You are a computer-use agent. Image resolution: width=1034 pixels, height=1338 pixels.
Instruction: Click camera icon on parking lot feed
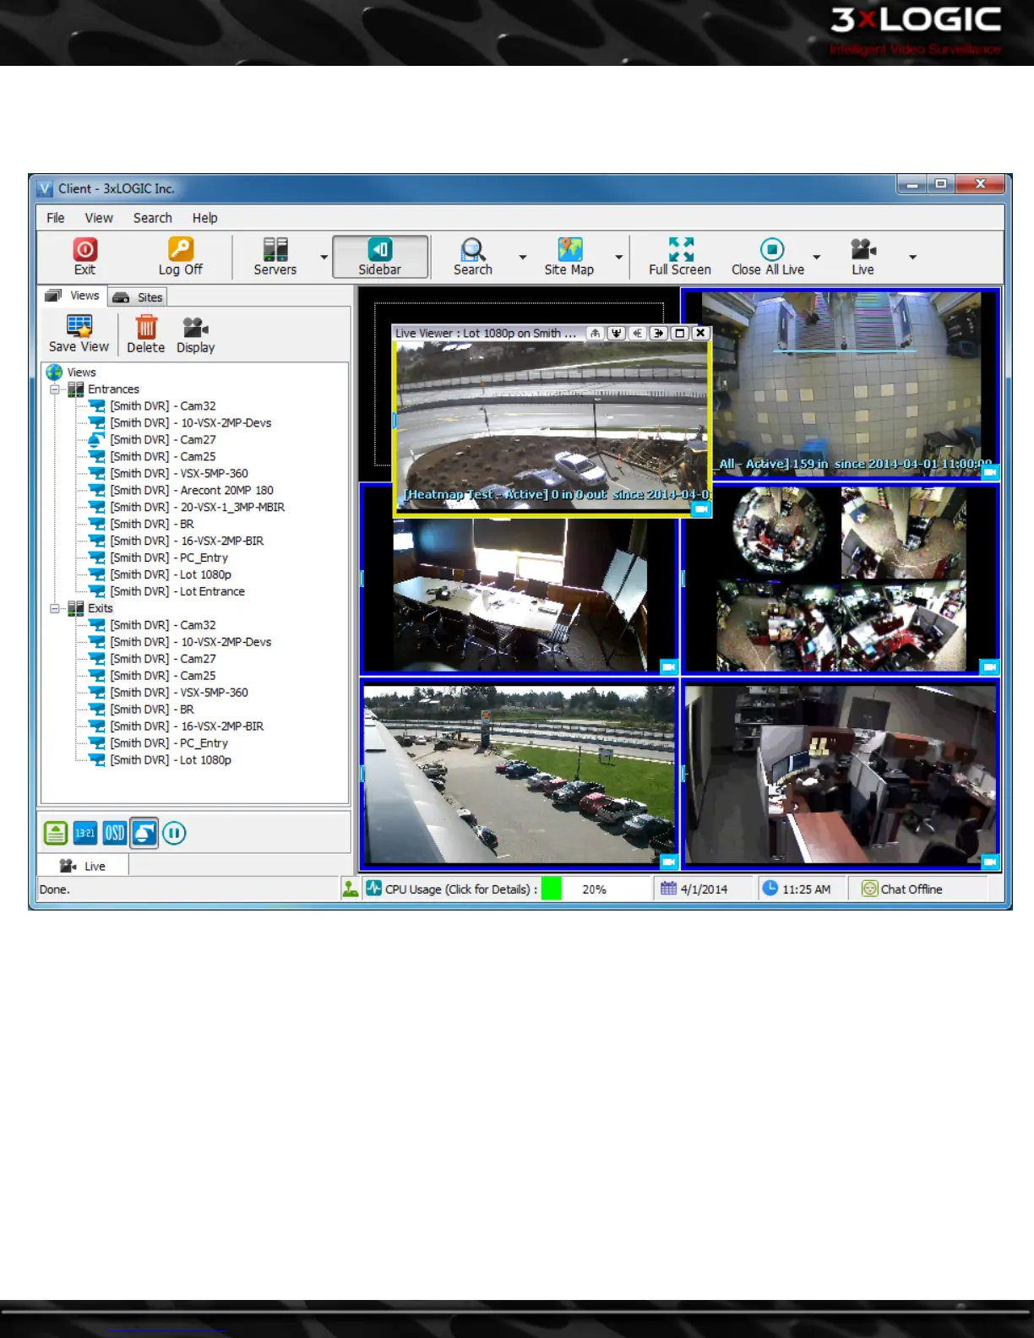[x=669, y=862]
